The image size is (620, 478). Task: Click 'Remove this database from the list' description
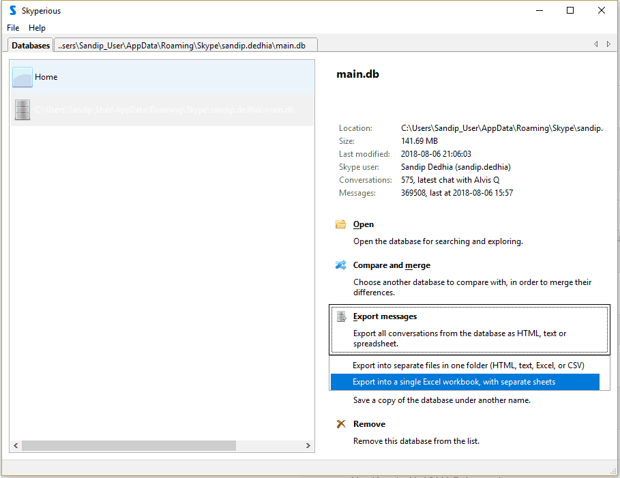click(416, 440)
